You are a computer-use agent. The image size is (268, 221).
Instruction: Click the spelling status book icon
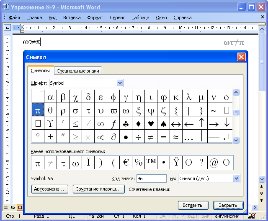pos(252,216)
